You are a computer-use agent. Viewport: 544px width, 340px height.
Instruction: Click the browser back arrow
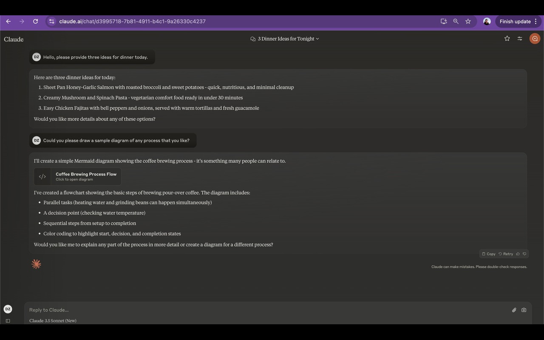click(8, 21)
